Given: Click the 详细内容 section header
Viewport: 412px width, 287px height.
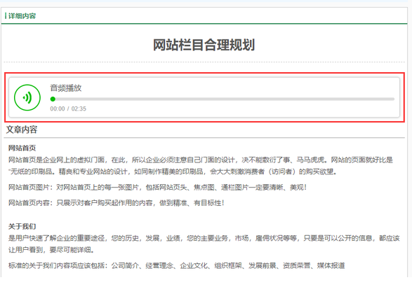Looking at the screenshot, I should [x=22, y=16].
